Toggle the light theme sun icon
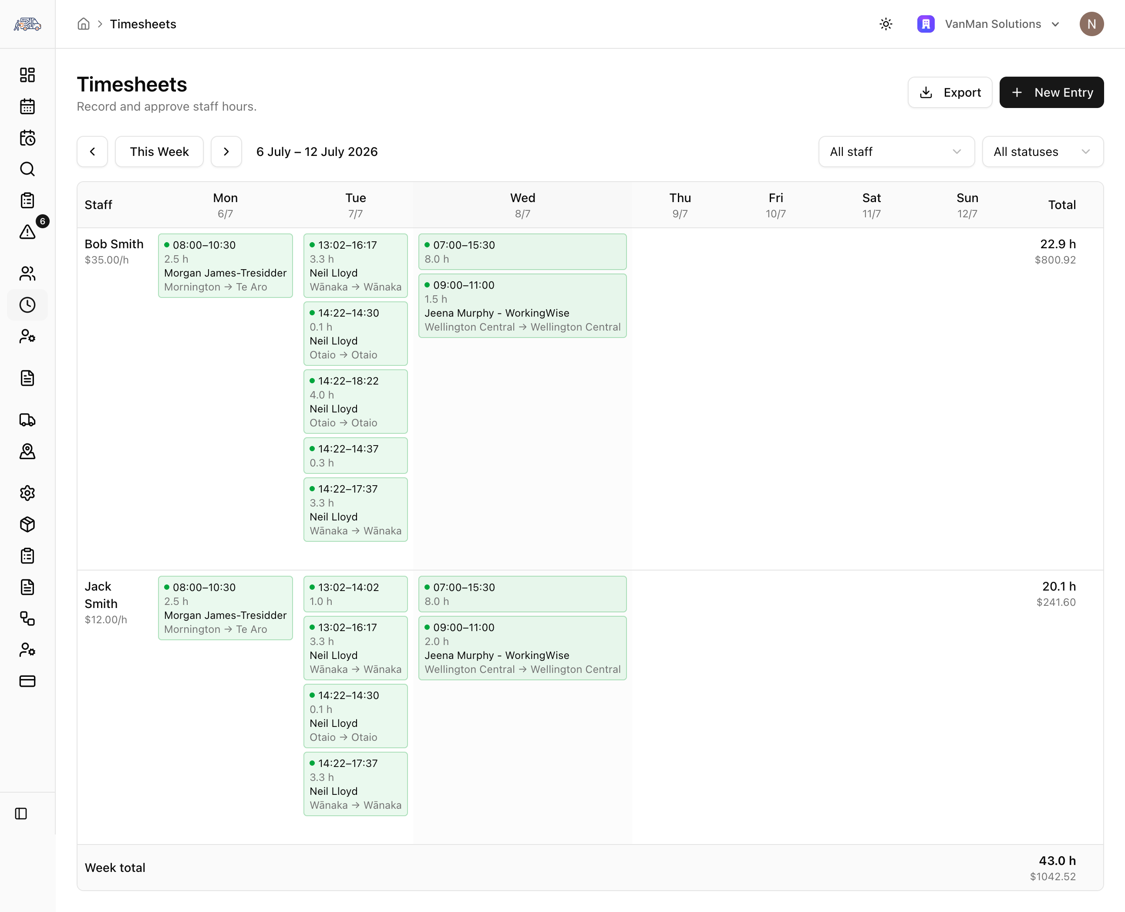The height and width of the screenshot is (912, 1125). 886,24
